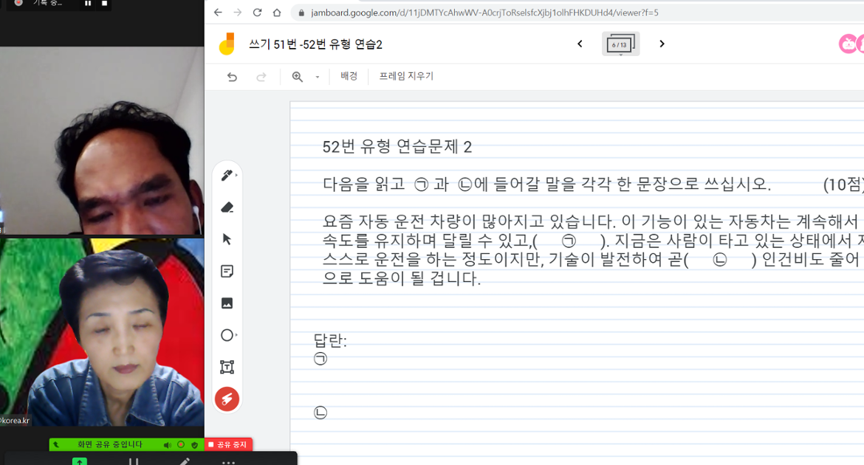
Task: Add a sticky note
Action: click(227, 271)
